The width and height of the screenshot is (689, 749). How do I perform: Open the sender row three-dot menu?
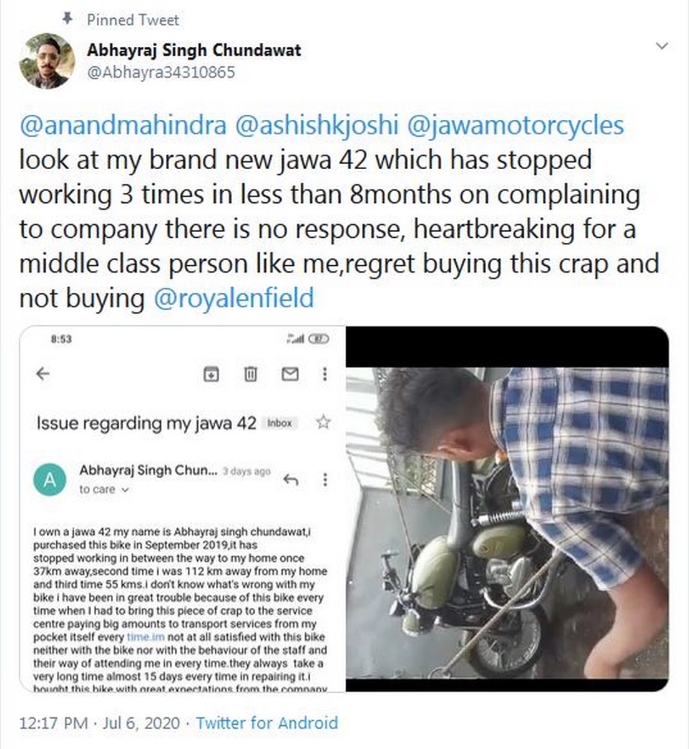tap(325, 479)
